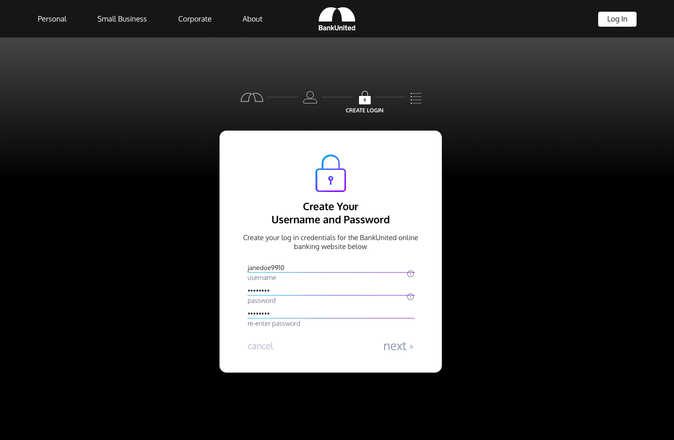This screenshot has height=440, width=674.
Task: Open the Corporate menu
Action: click(195, 19)
